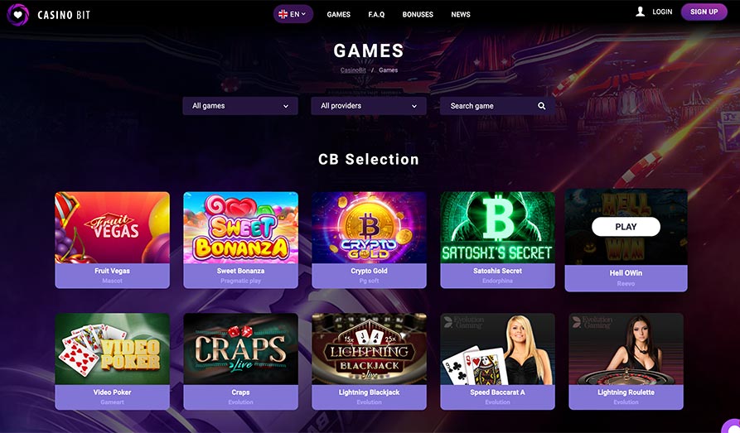This screenshot has height=433, width=740.
Task: Open the Sweet Bonanza game thumbnail
Action: pyautogui.click(x=240, y=228)
